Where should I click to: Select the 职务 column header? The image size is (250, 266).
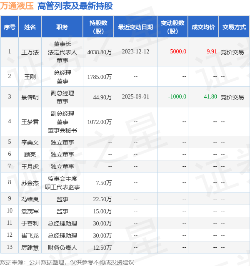click(x=62, y=27)
